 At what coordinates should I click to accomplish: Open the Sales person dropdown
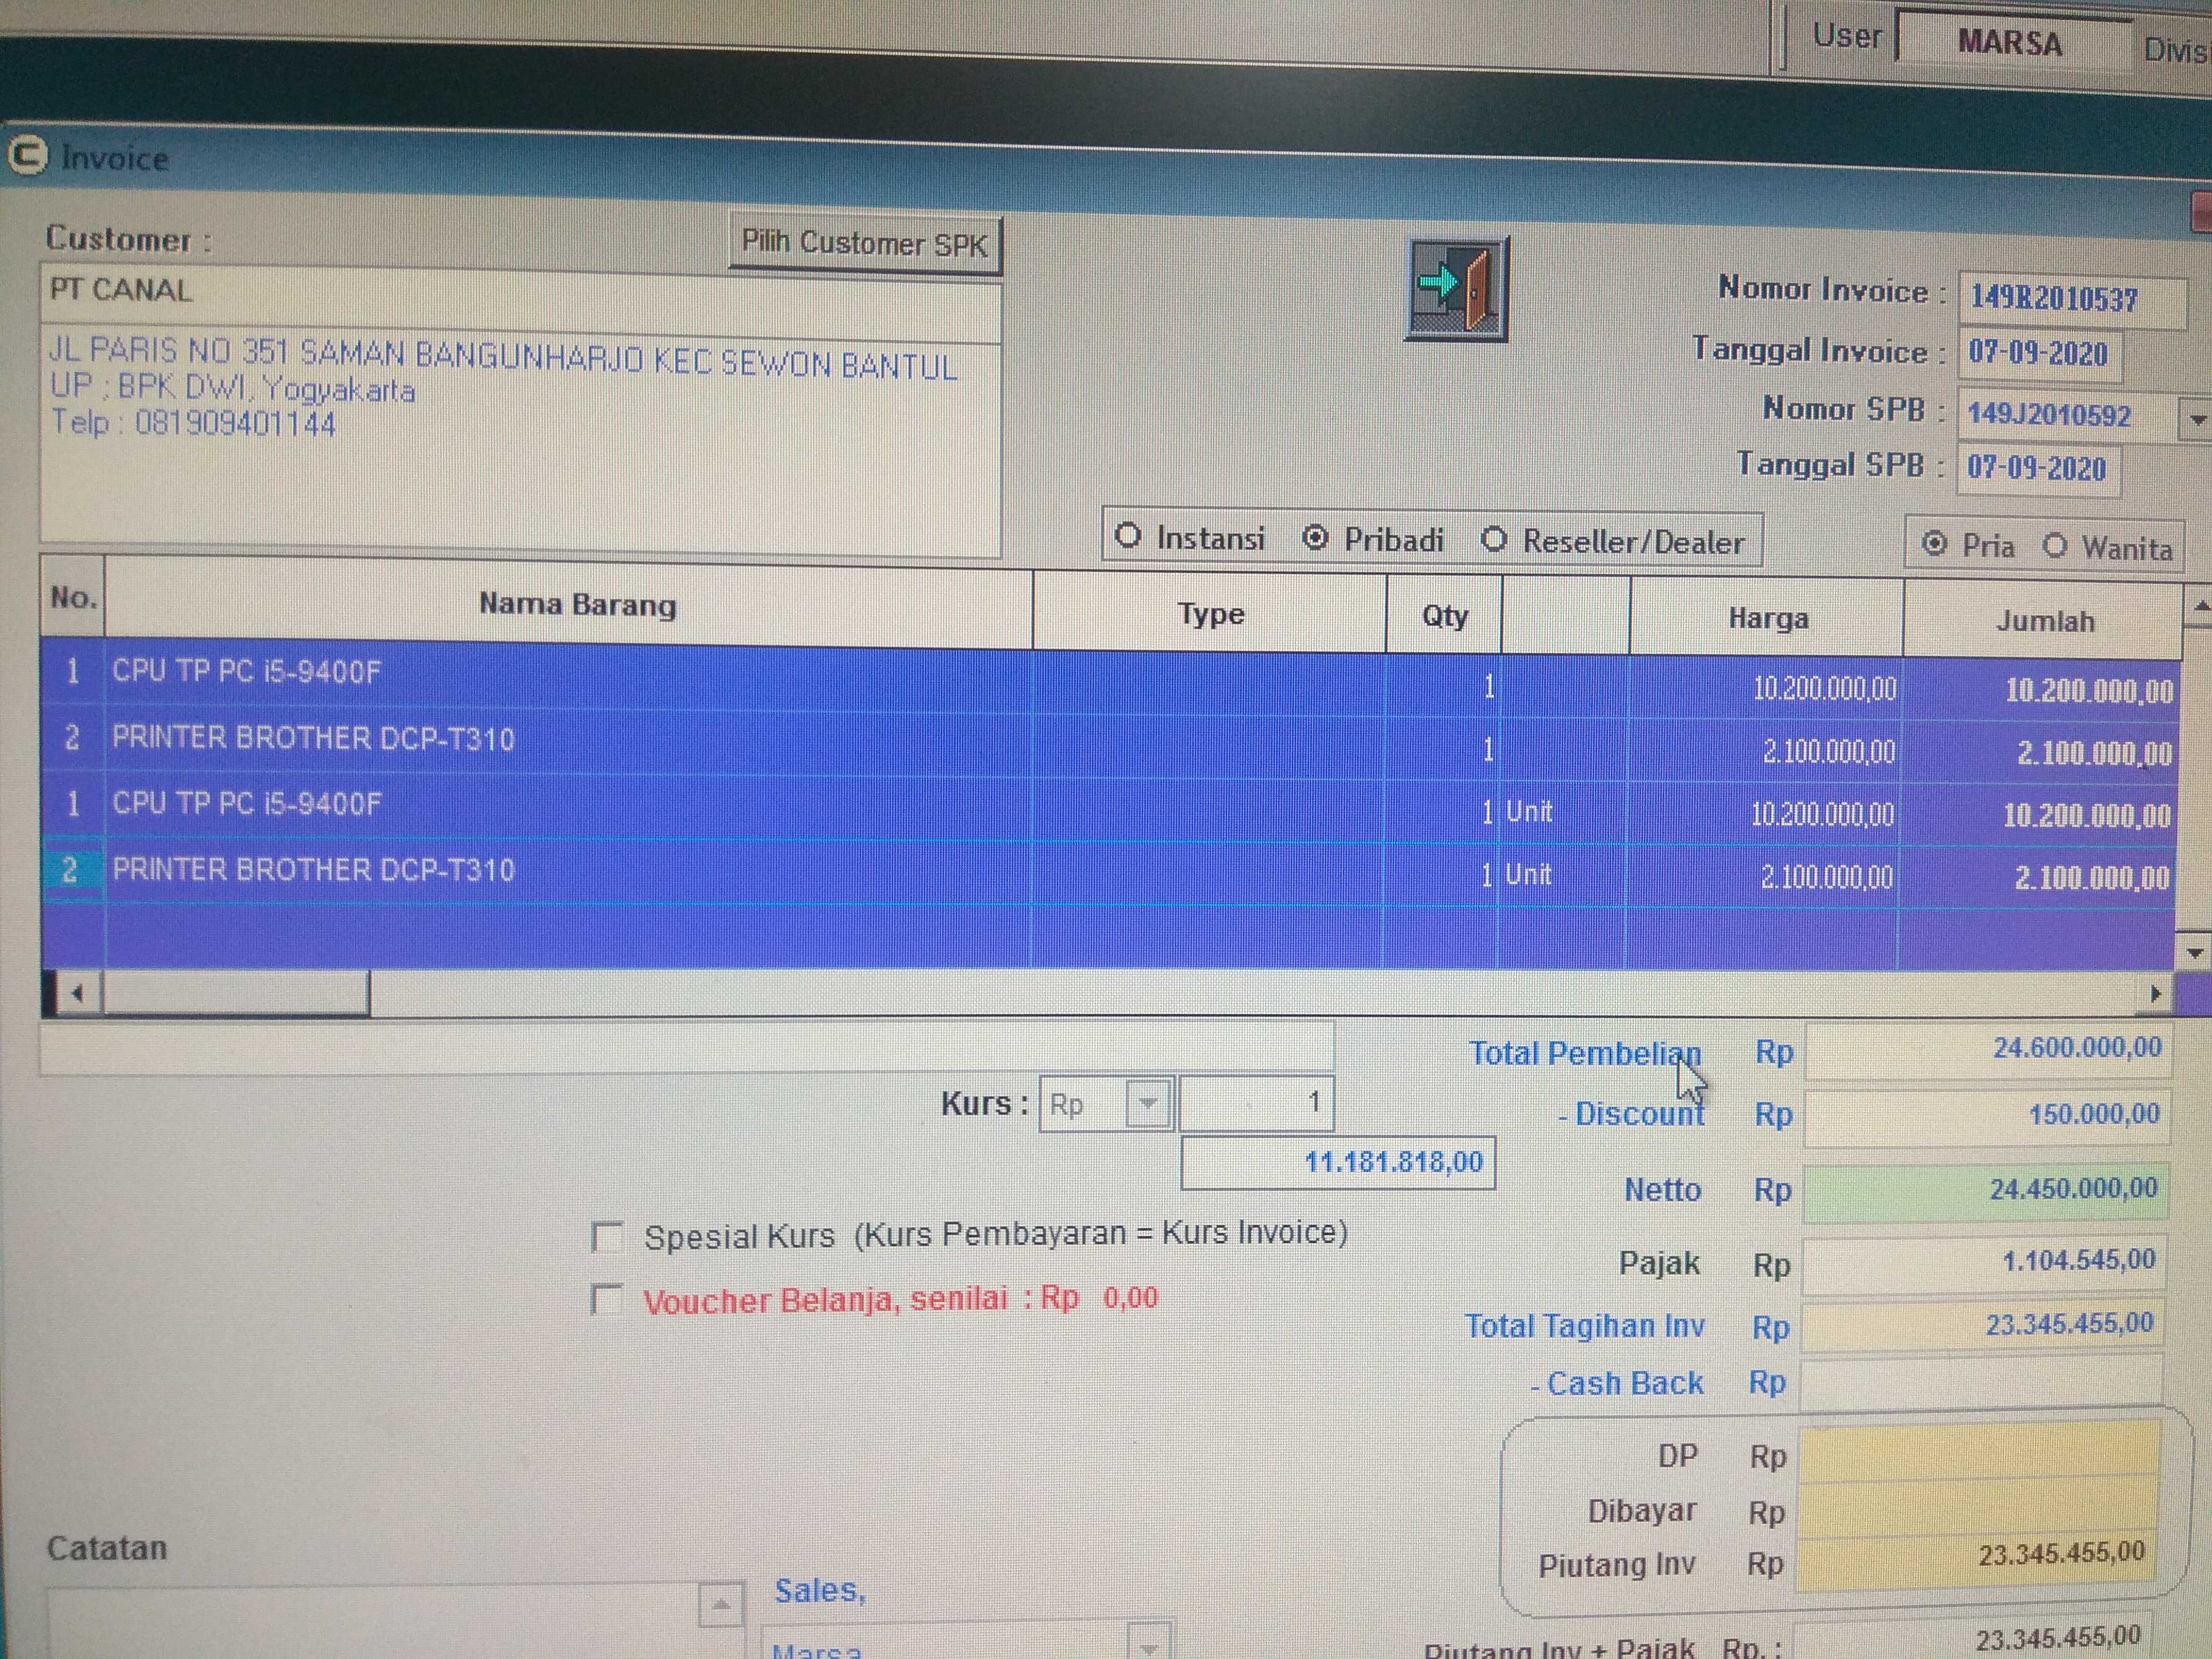point(1149,1645)
